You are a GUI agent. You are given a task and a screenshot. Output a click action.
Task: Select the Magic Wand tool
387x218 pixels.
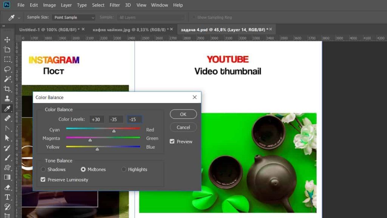[7, 79]
